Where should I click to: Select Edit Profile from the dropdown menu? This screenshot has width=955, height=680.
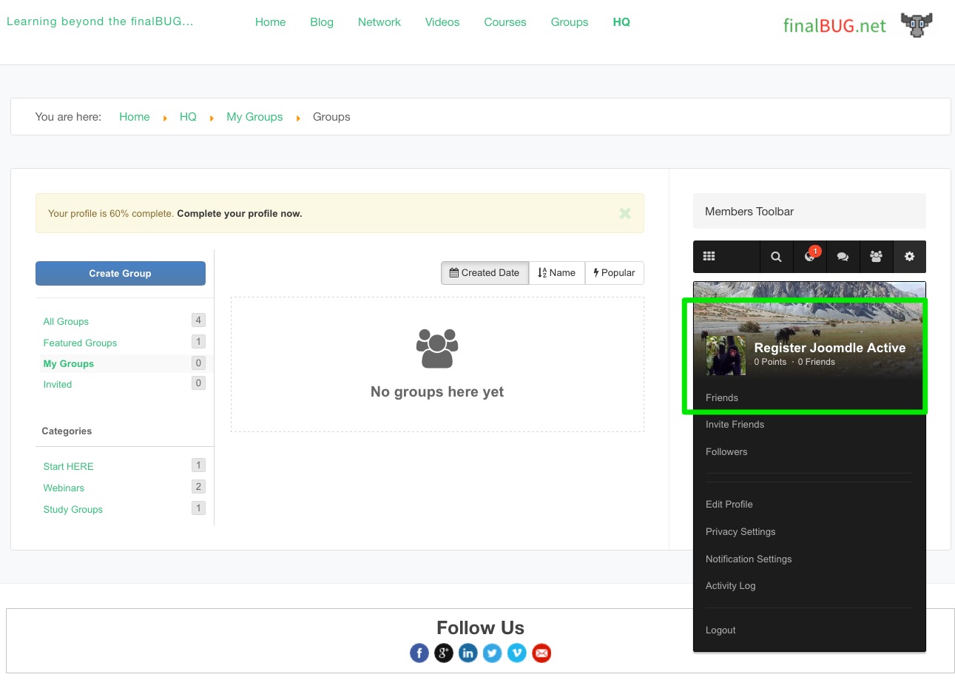[729, 505]
